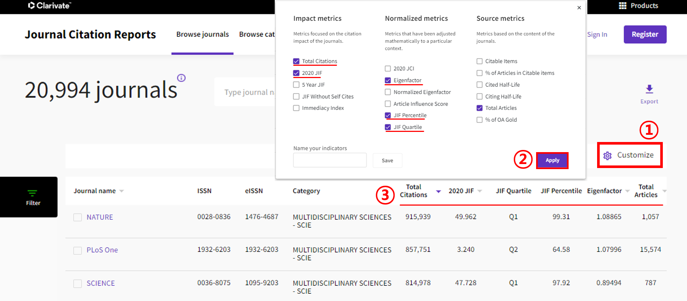Open the Products grid icon
The width and height of the screenshot is (687, 301).
(x=622, y=6)
